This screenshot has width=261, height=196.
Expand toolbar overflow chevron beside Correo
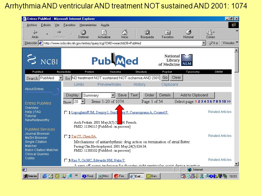[x=237, y=31]
